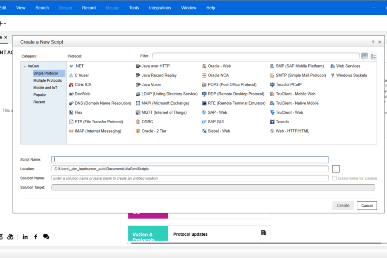Select the IMAP (Internet Messaging) icon
Viewport: 387px width, 258px height.
pos(71,131)
